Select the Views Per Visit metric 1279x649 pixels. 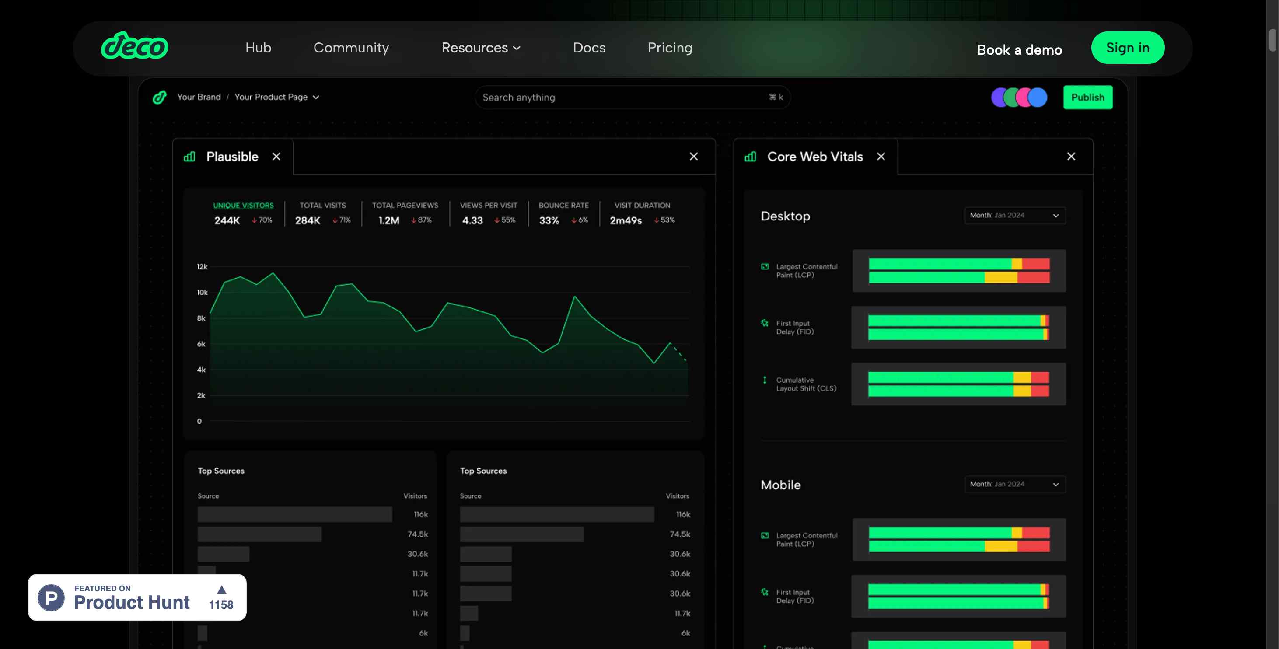[489, 213]
